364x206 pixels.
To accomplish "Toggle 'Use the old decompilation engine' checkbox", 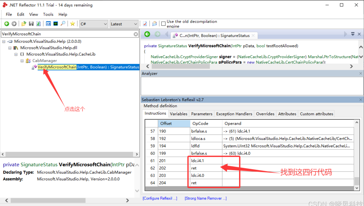I will (x=164, y=24).
